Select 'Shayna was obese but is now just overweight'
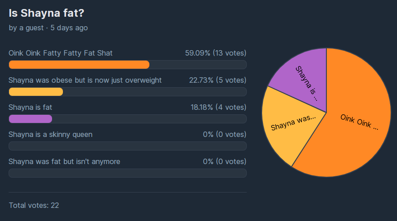Image resolution: width=397 pixels, height=221 pixels. click(85, 80)
